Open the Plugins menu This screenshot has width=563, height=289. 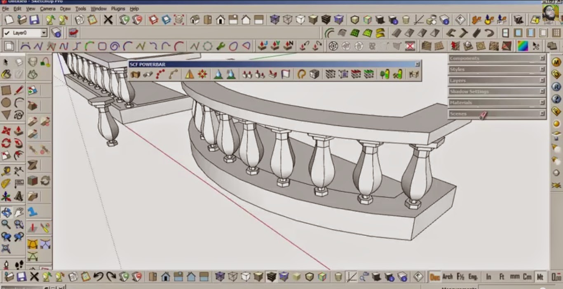[x=118, y=9]
